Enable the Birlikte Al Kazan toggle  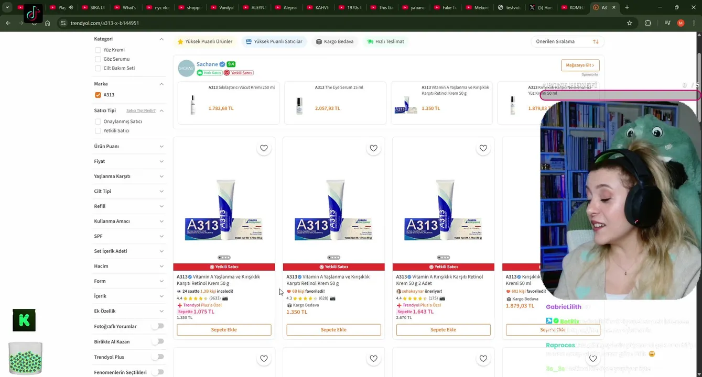pos(157,341)
